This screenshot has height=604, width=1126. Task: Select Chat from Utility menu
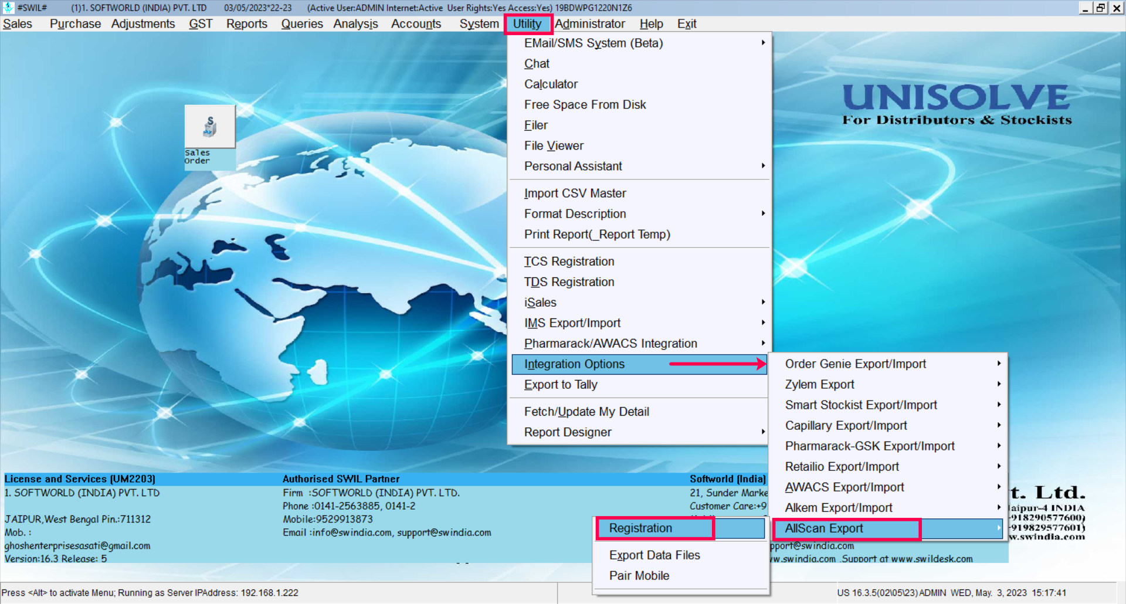(x=639, y=64)
